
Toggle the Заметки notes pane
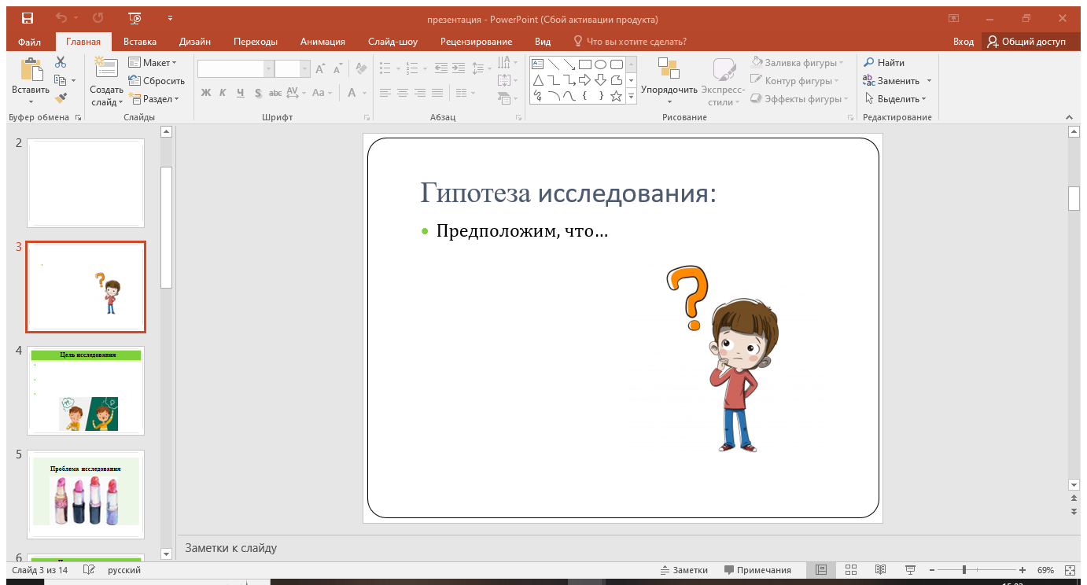tap(684, 570)
